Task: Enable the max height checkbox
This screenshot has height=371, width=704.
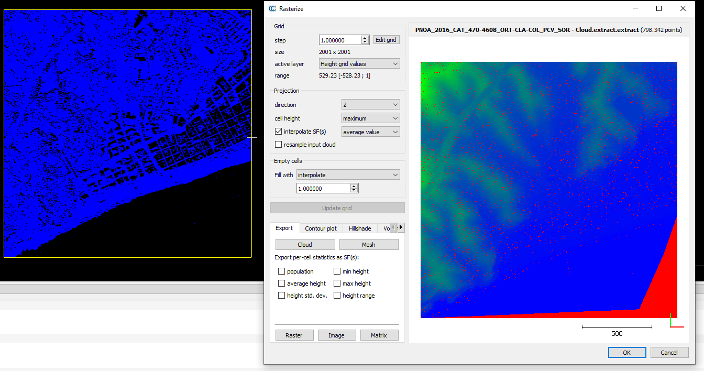Action: (x=337, y=283)
